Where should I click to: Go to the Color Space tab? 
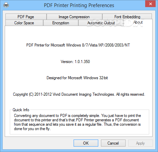[x=24, y=23]
